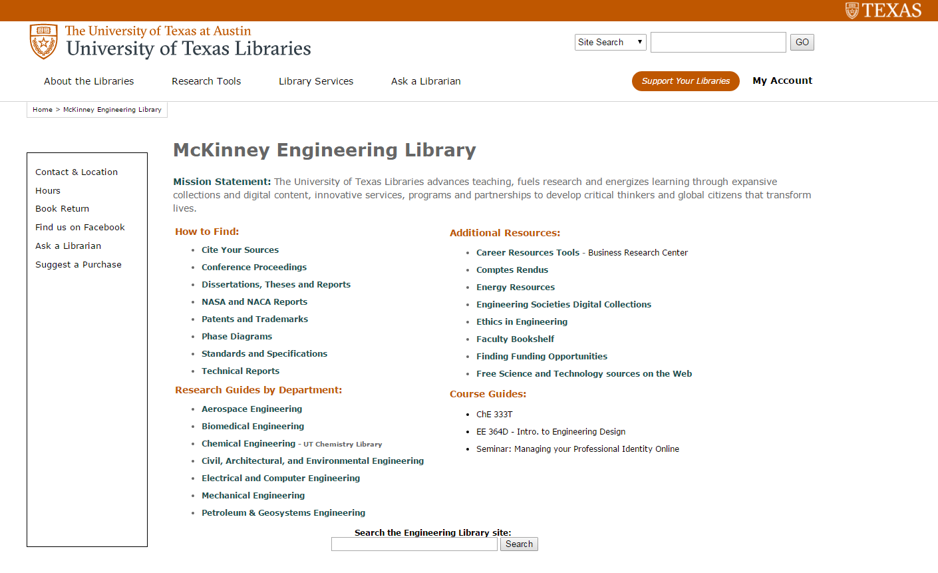Click Support Your Libraries button
Viewport: 938px width, 573px height.
click(686, 81)
